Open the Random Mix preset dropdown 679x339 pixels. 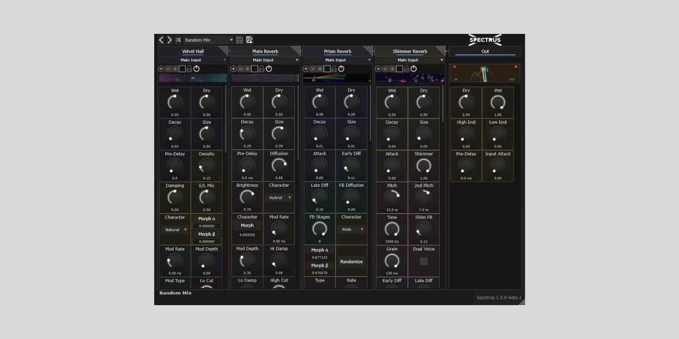click(209, 40)
